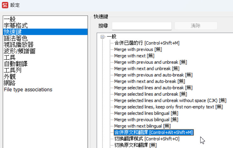Go to 視訊播放器 settings
This screenshot has height=148, width=233.
click(18, 45)
